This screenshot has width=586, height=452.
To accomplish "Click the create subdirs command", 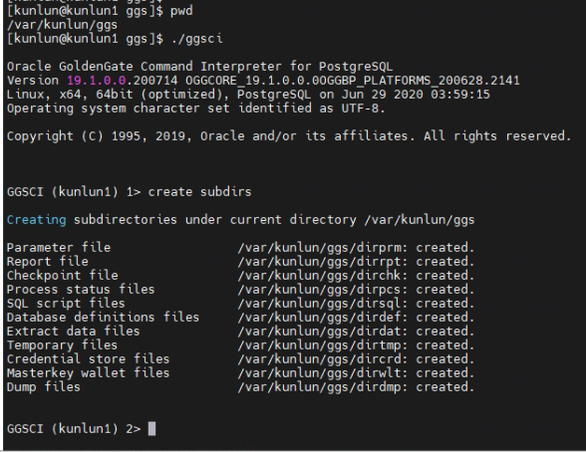I will (200, 192).
